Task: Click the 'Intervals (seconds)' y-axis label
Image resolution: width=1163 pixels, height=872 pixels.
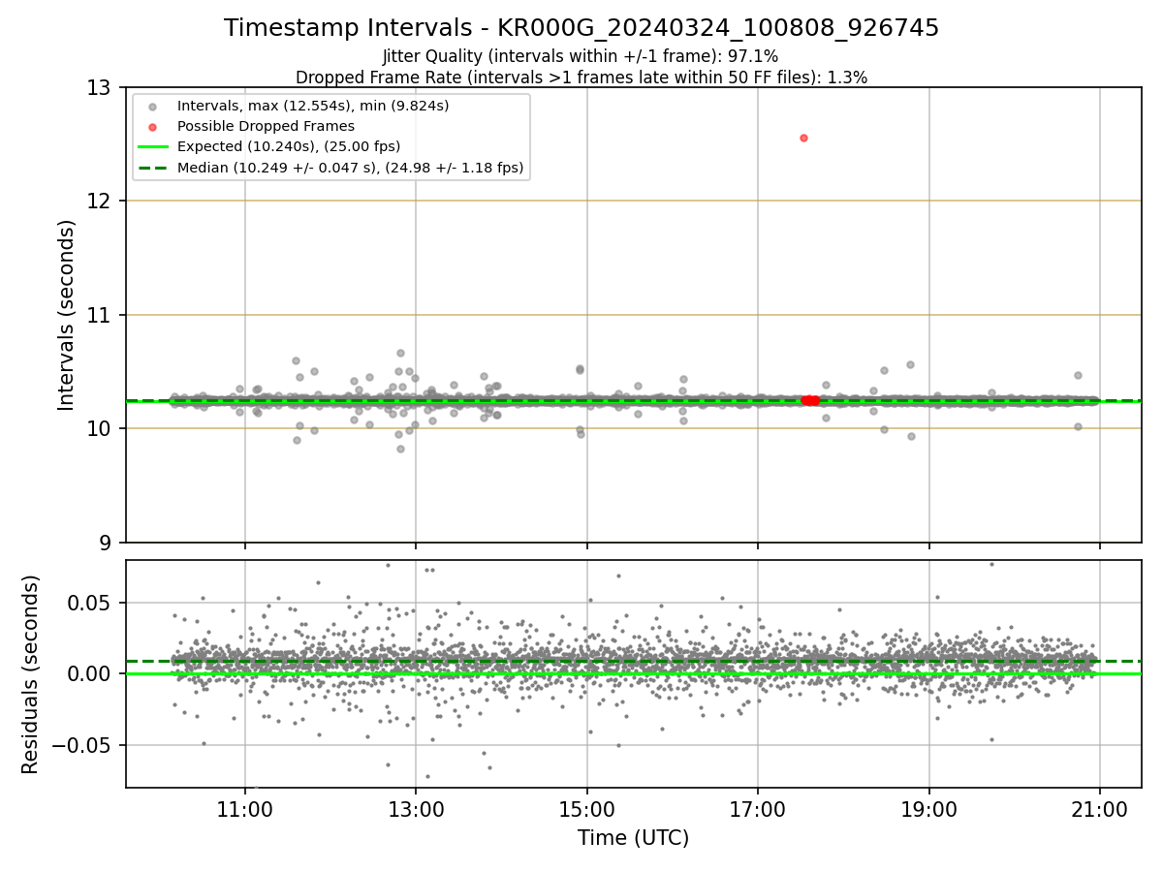Action: (66, 315)
